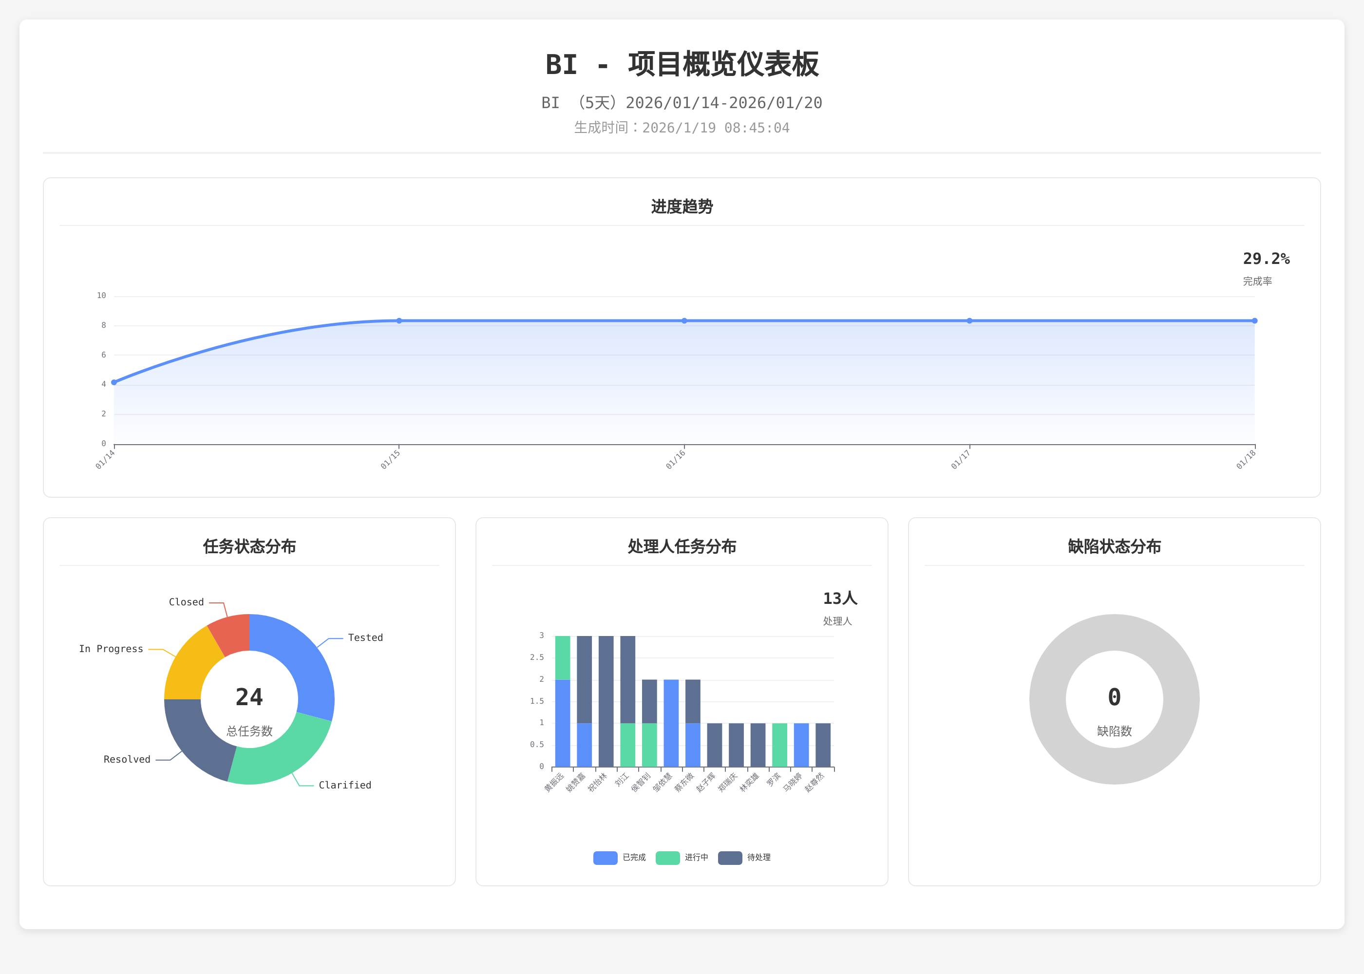Click the '01/15' x-axis date label
Image resolution: width=1364 pixels, height=974 pixels.
coord(390,459)
